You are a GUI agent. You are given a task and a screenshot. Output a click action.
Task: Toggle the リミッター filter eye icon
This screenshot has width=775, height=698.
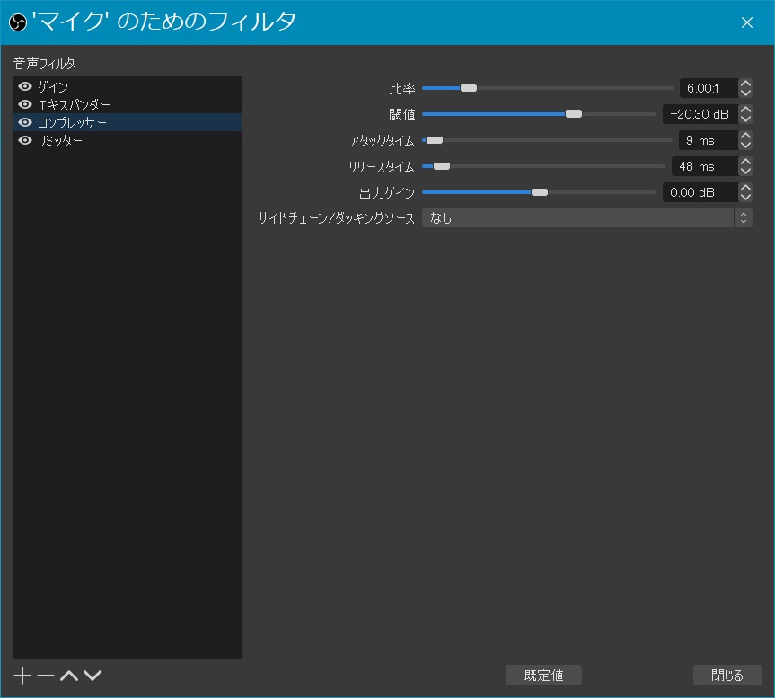pos(25,141)
